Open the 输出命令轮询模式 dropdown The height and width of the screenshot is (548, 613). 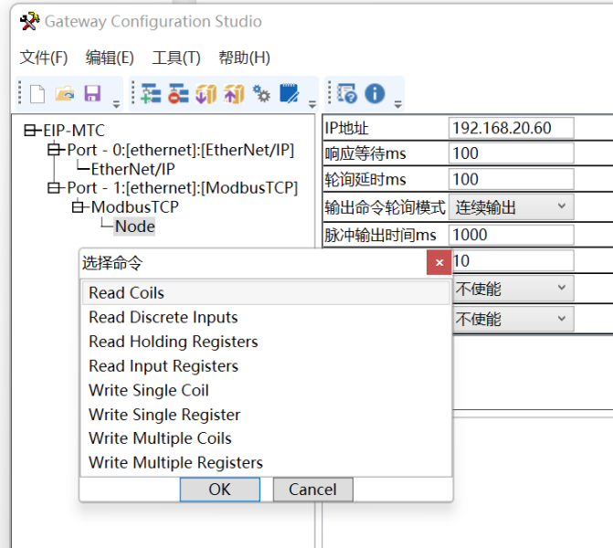pyautogui.click(x=512, y=206)
